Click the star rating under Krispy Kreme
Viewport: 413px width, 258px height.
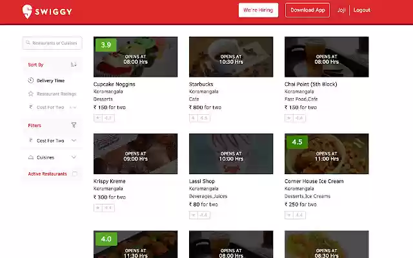coord(104,208)
